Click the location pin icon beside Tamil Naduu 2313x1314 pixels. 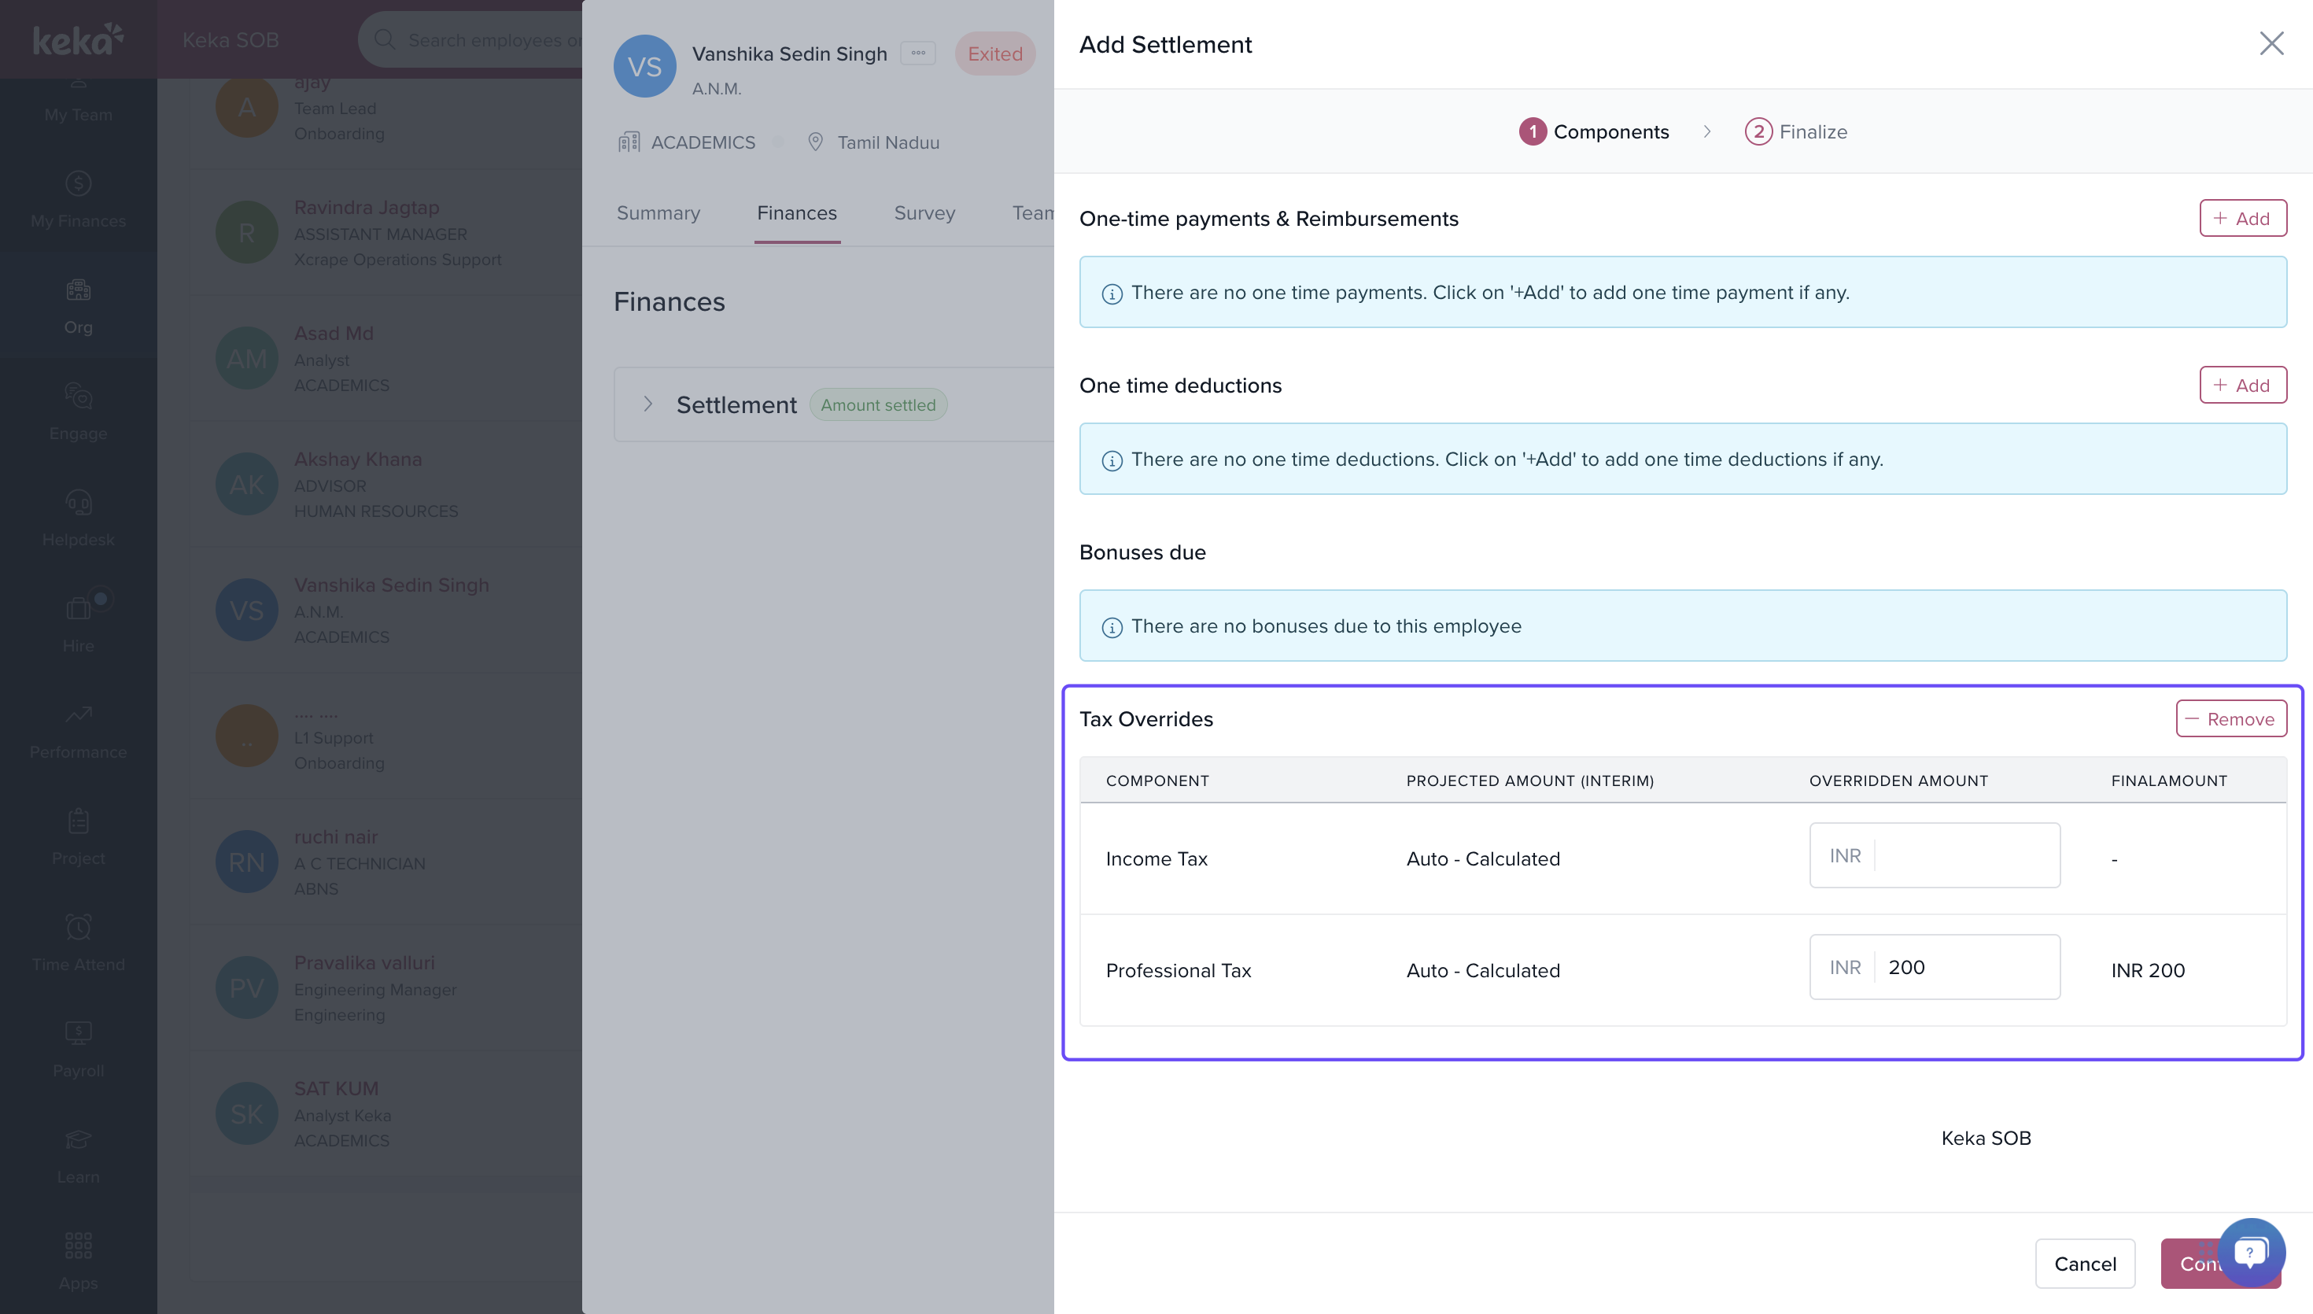tap(814, 142)
